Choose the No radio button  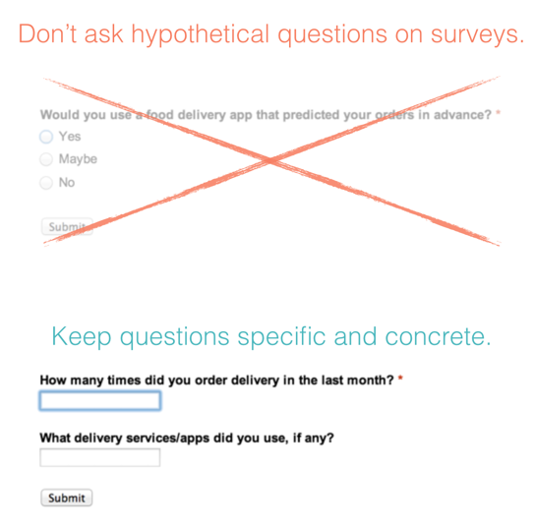point(46,183)
